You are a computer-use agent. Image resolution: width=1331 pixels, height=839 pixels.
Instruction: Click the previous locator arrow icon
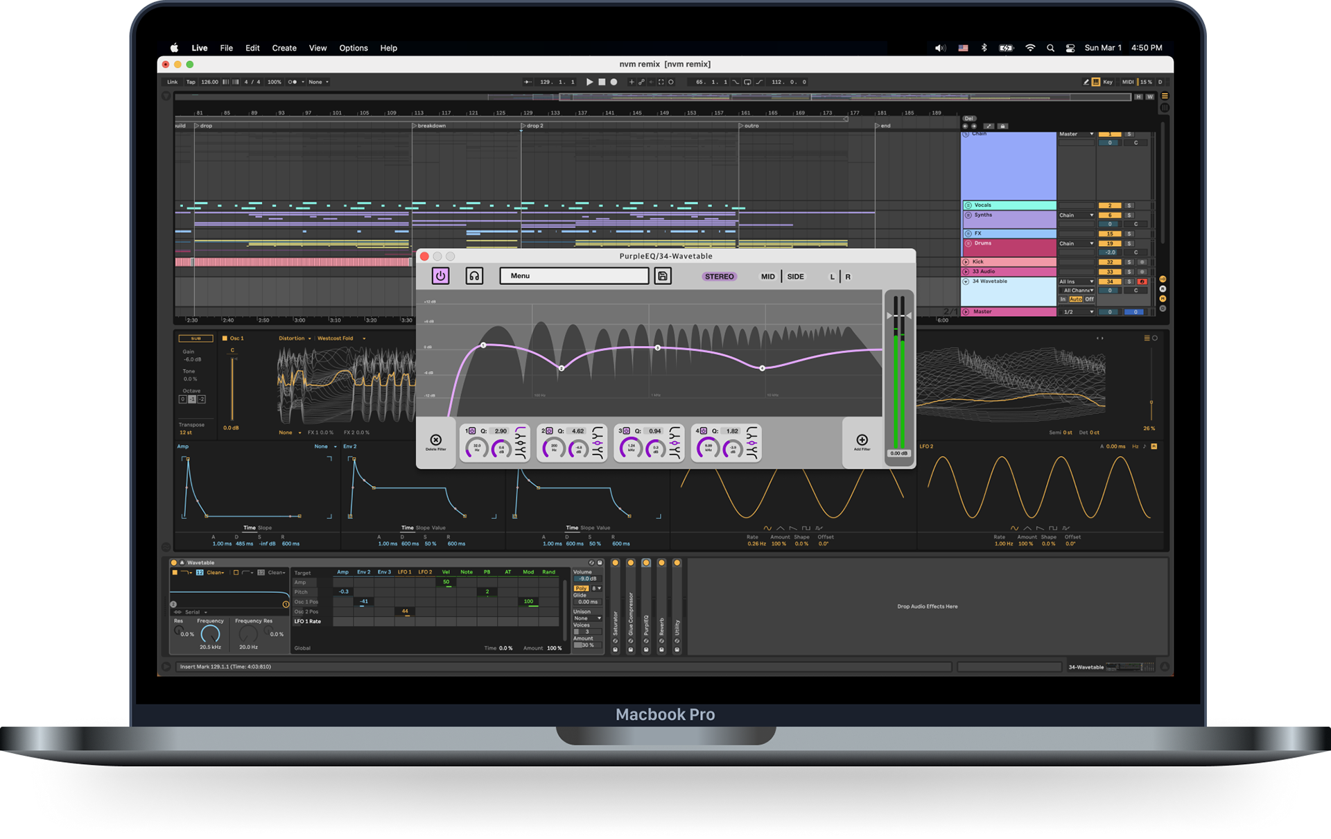tap(965, 126)
